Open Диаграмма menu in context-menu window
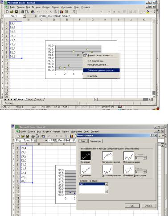This screenshot has width=168, height=216. pyautogui.click(x=67, y=7)
